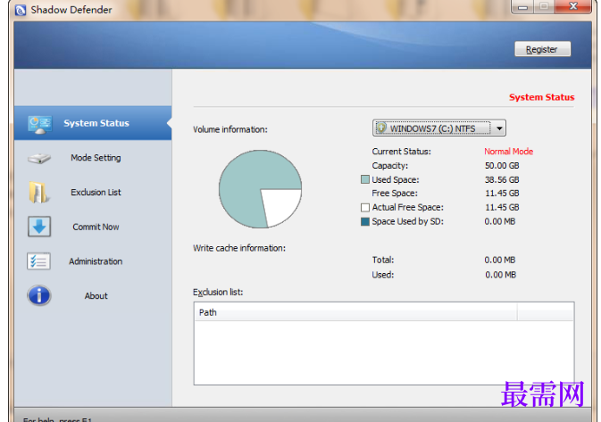Open the Commit Now section

point(93,227)
